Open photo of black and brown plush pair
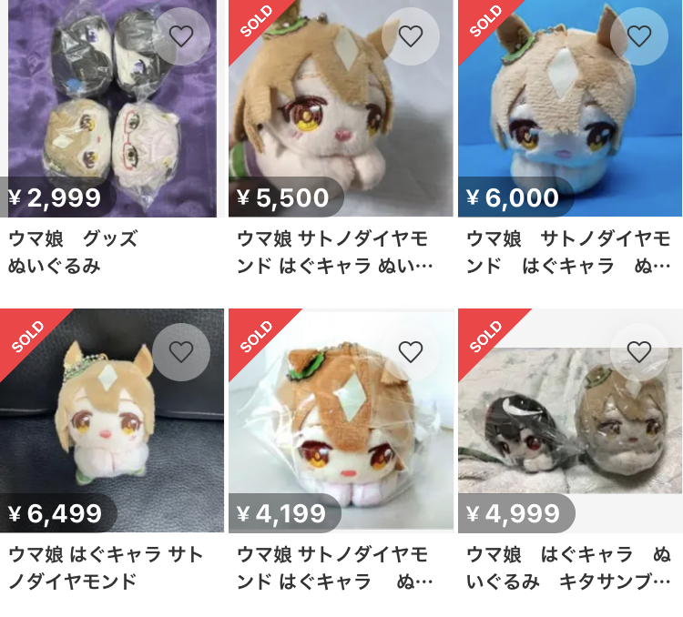 570,420
